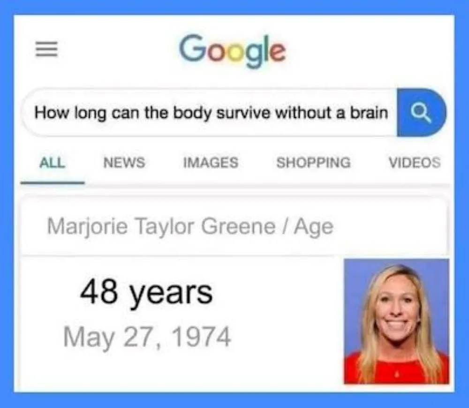Click the Google logo
The height and width of the screenshot is (408, 469).
[x=233, y=51]
